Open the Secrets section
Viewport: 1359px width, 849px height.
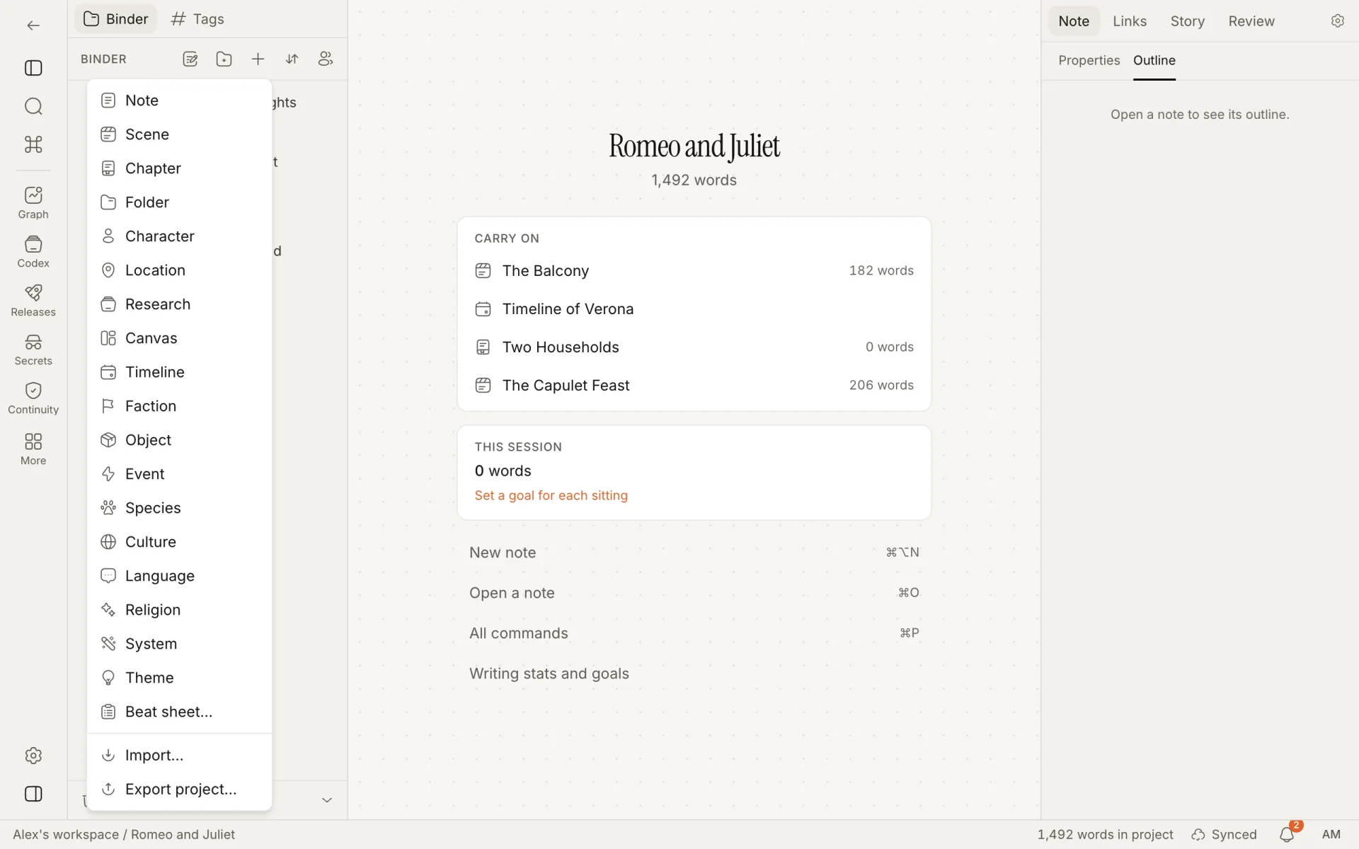[x=33, y=350]
